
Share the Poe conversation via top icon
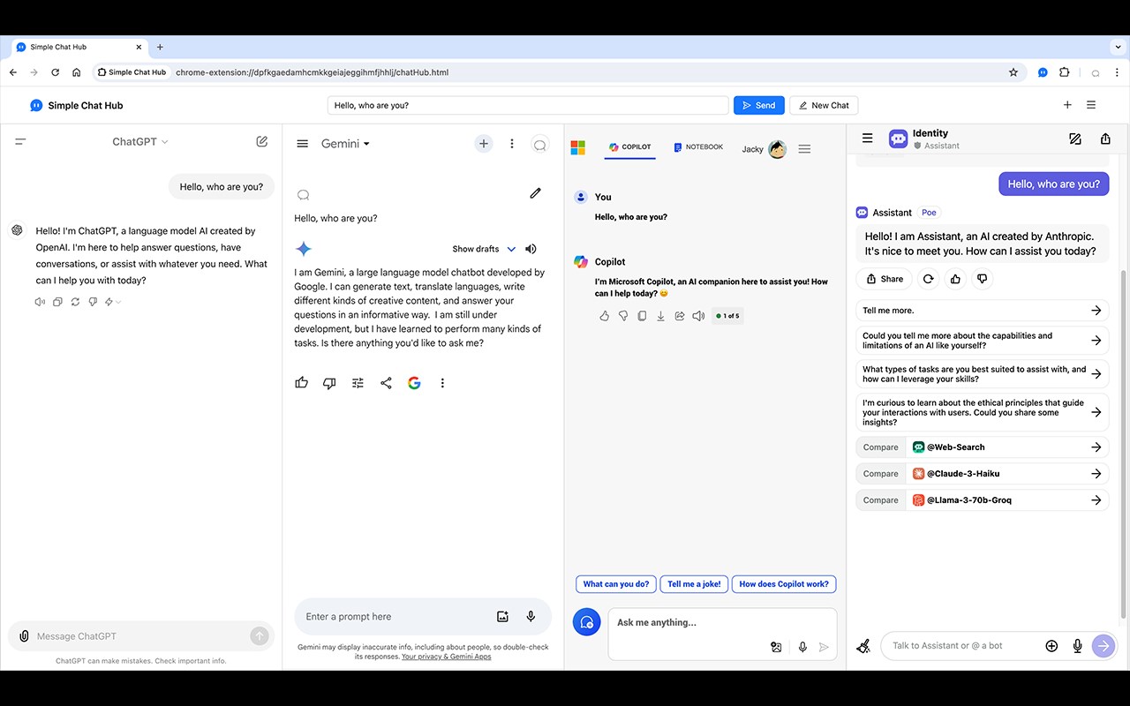click(x=1105, y=139)
